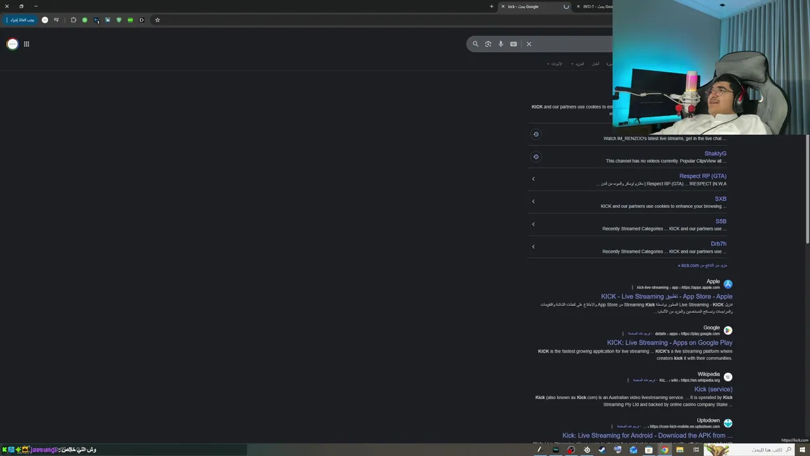
Task: Start voice search with microphone icon
Action: point(501,44)
